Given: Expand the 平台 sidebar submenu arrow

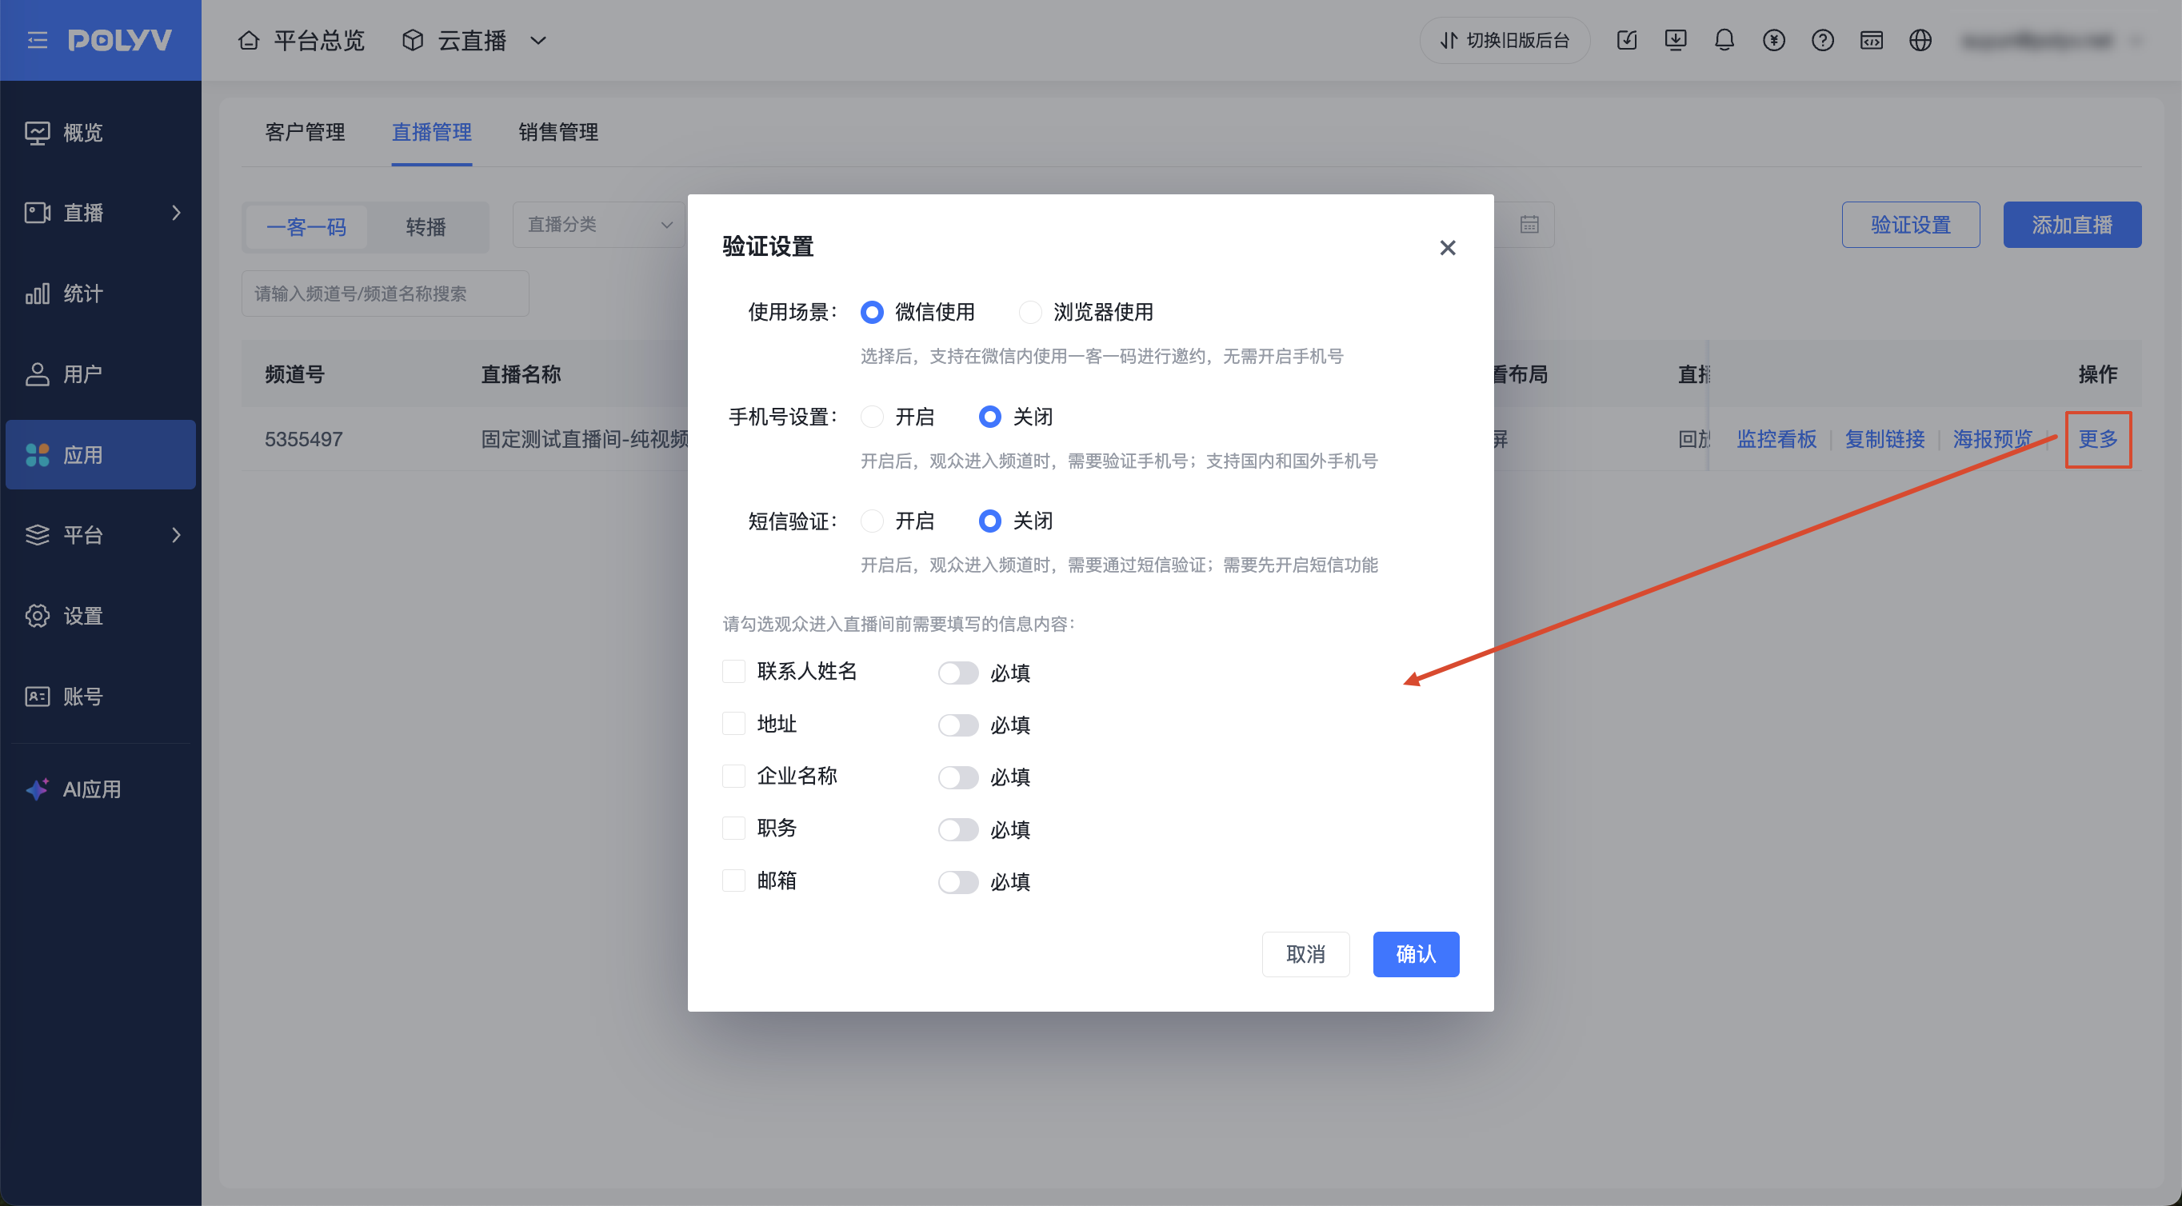Looking at the screenshot, I should point(176,535).
